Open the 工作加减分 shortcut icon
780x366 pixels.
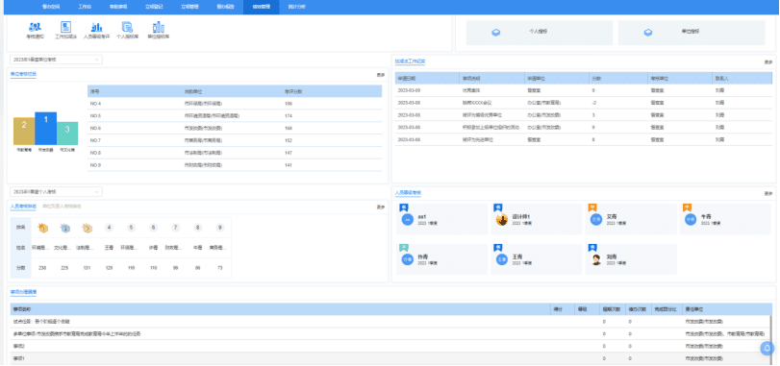pyautogui.click(x=65, y=27)
